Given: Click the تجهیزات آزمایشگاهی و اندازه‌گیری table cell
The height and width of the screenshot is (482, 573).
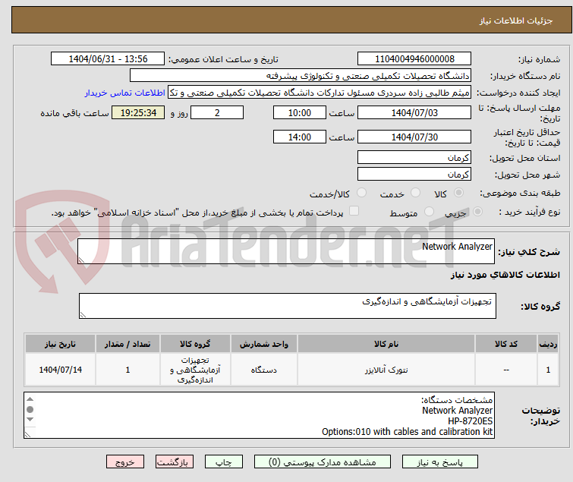Looking at the screenshot, I should pyautogui.click(x=195, y=370).
